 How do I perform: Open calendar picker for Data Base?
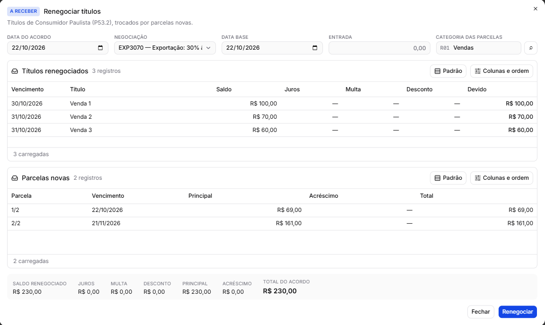[315, 48]
